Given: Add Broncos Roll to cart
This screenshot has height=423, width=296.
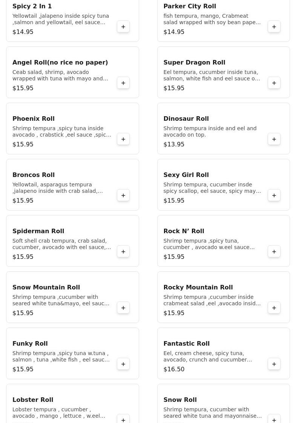Looking at the screenshot, I should coord(123,195).
